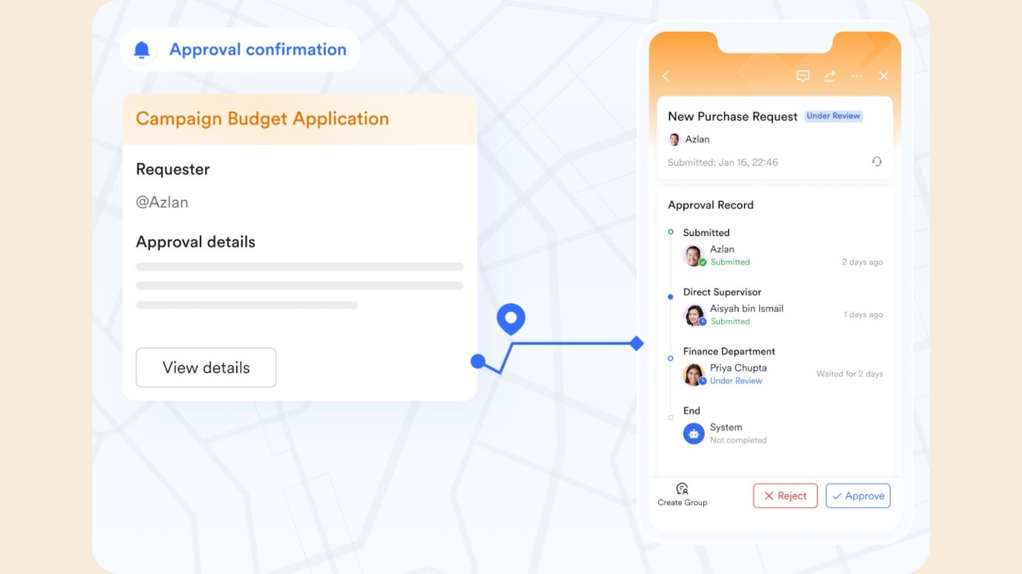This screenshot has width=1022, height=574.
Task: Click the refresh icon next to submission date
Action: [x=877, y=162]
